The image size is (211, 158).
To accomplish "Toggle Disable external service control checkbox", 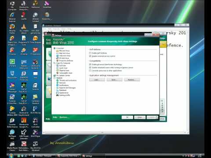I will pyautogui.click(x=90, y=56).
